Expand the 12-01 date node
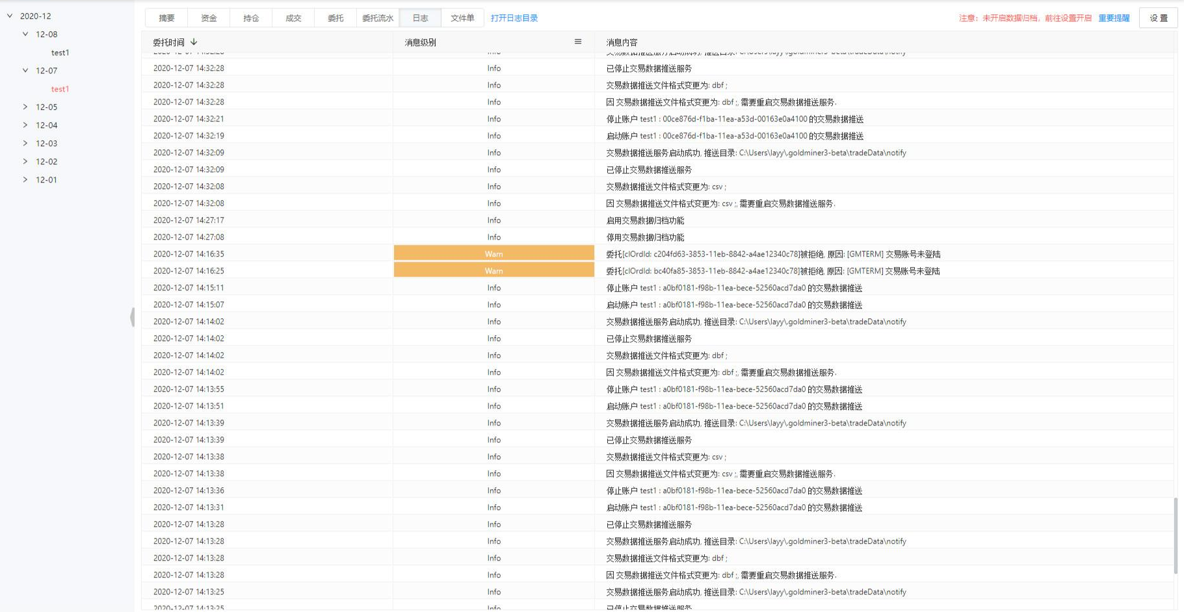 [25, 179]
